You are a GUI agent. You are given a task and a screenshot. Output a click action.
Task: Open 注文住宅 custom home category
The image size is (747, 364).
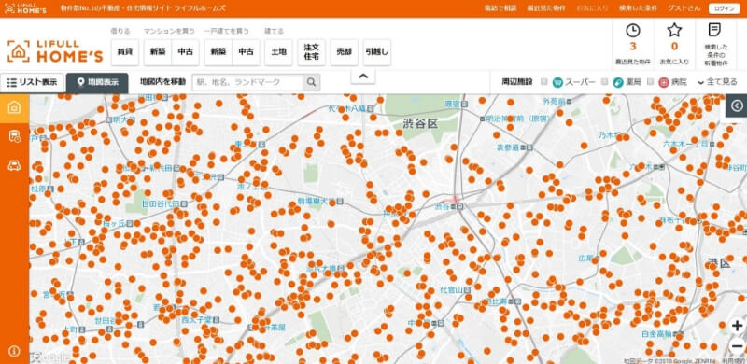(x=311, y=52)
